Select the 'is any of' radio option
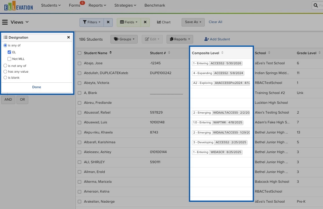The image size is (323, 209). click(5, 45)
